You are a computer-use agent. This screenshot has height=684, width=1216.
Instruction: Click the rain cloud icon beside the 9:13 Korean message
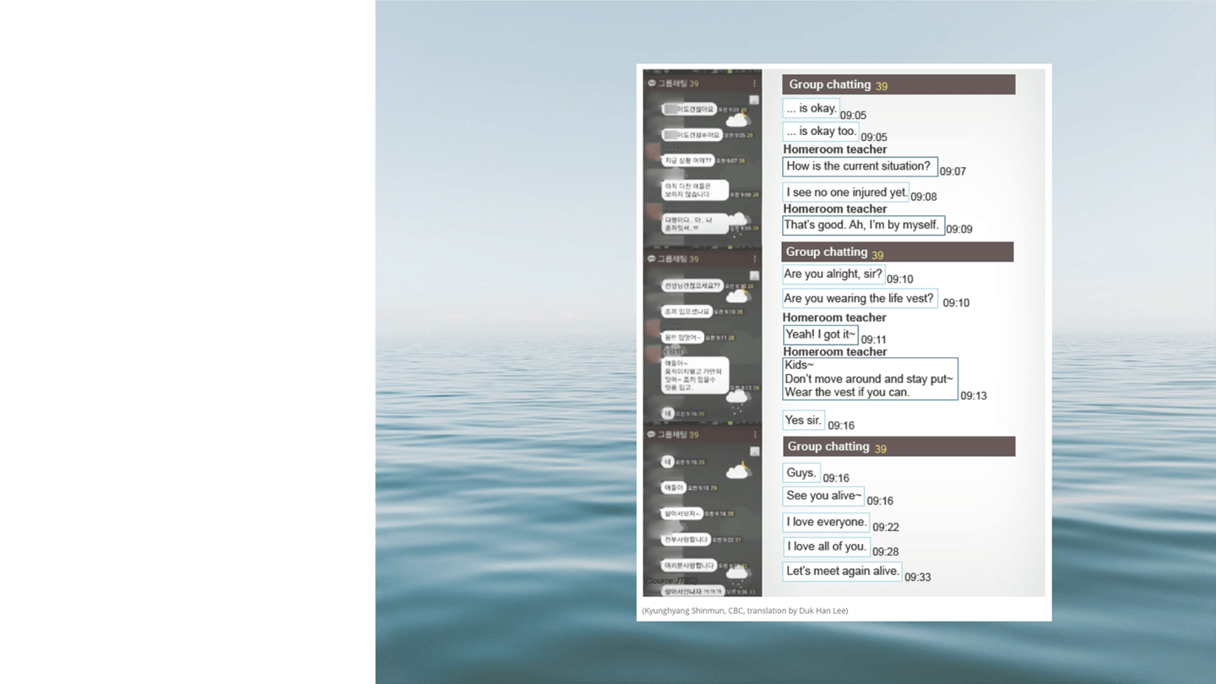point(738,396)
